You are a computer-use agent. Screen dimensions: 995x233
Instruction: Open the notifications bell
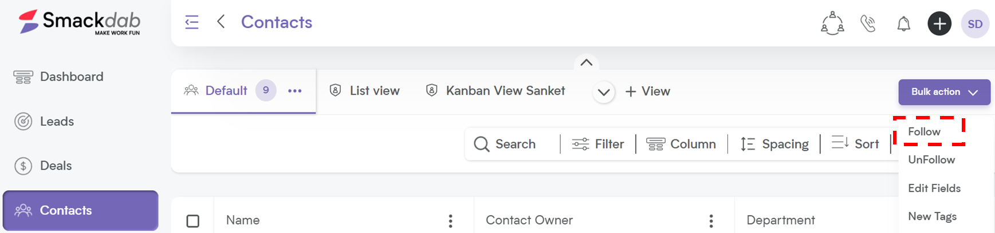point(903,23)
